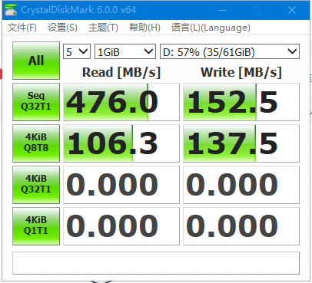Start all benchmarks with the All button
This screenshot has width=312, height=283.
pyautogui.click(x=36, y=61)
